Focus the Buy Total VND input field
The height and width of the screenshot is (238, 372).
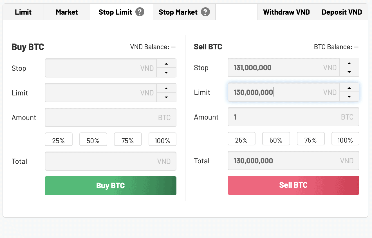point(111,161)
